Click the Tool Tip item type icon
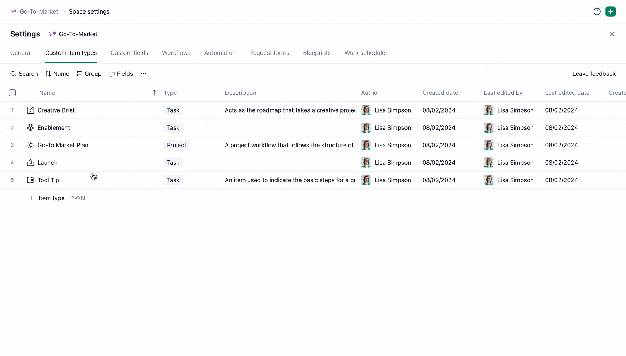This screenshot has height=356, width=626. [31, 180]
